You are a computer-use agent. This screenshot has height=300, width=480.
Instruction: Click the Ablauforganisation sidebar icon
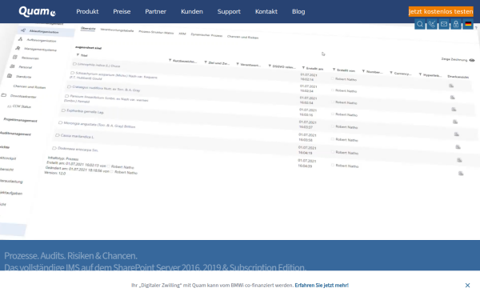(23, 30)
